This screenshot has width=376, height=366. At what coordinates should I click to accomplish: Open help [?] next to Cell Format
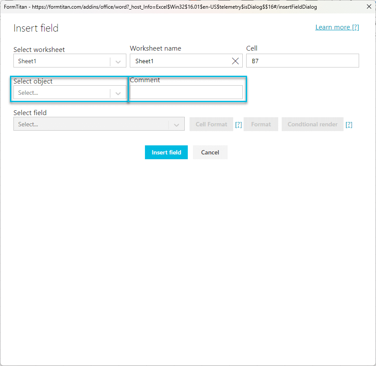click(x=238, y=125)
